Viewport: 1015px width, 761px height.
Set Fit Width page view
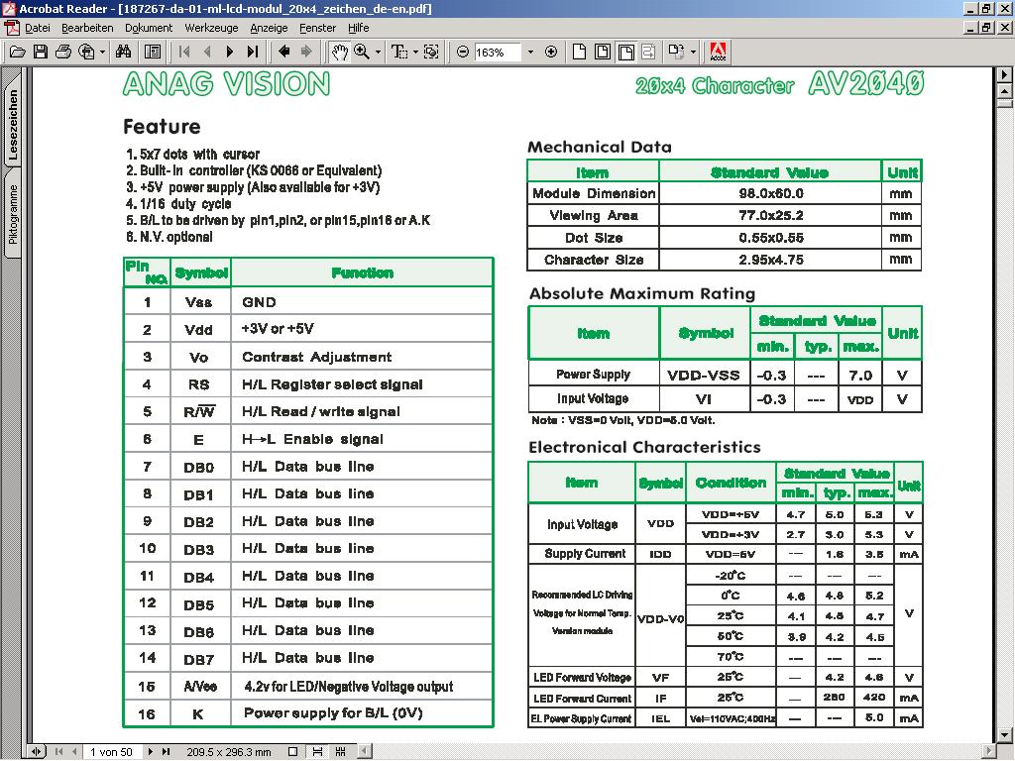(x=626, y=52)
